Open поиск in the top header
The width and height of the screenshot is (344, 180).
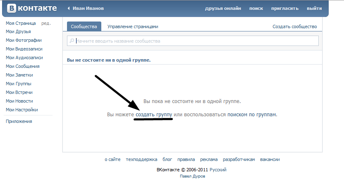tap(256, 8)
